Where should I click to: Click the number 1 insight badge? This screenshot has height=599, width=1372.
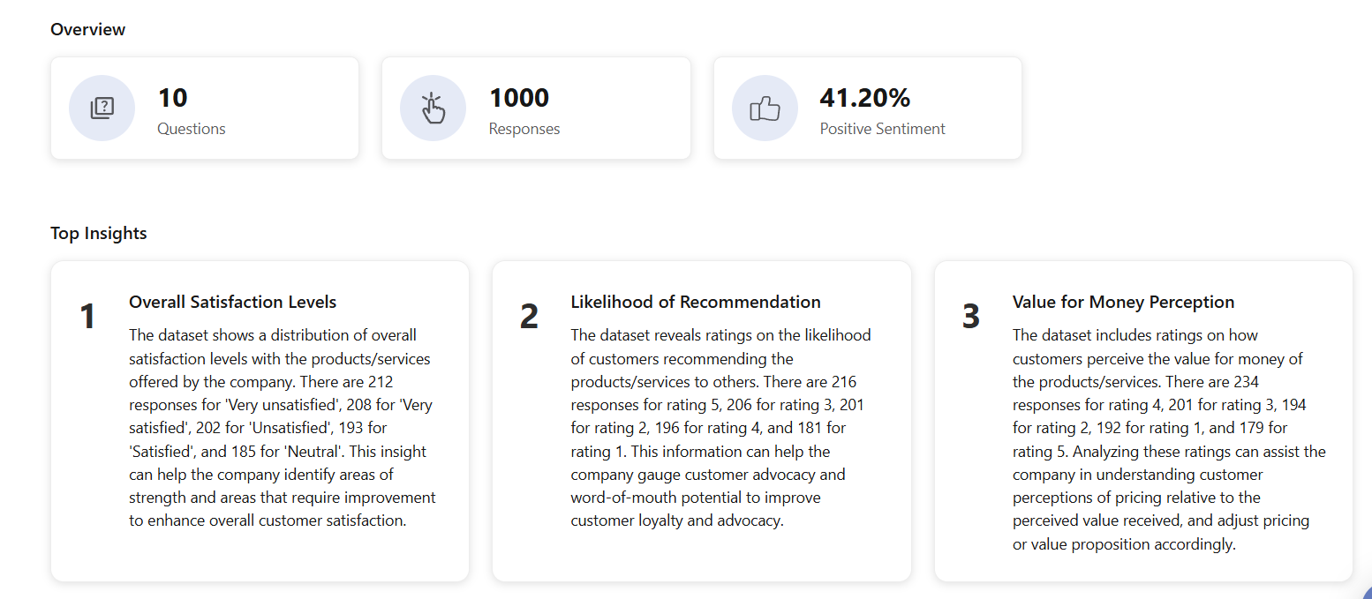(x=87, y=316)
